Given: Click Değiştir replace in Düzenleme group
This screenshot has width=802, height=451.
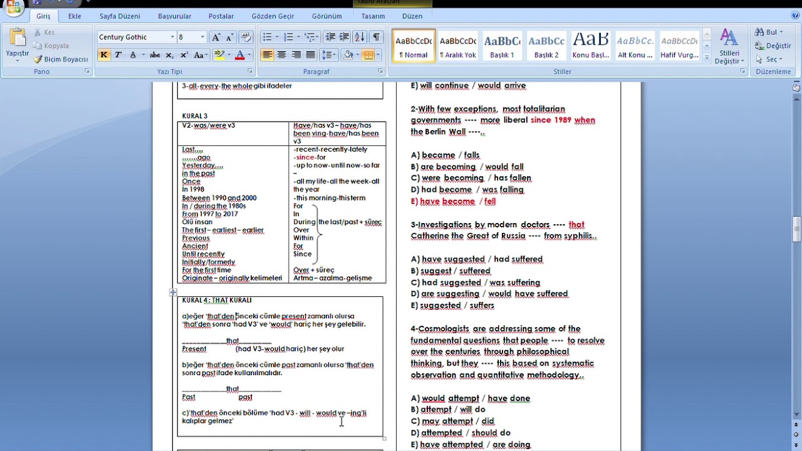Looking at the screenshot, I should pyautogui.click(x=774, y=46).
